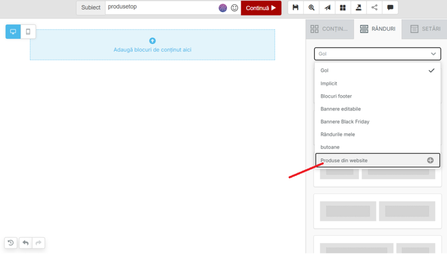The image size is (447, 264).
Task: Click the purple AI assistant icon
Action: click(x=223, y=8)
